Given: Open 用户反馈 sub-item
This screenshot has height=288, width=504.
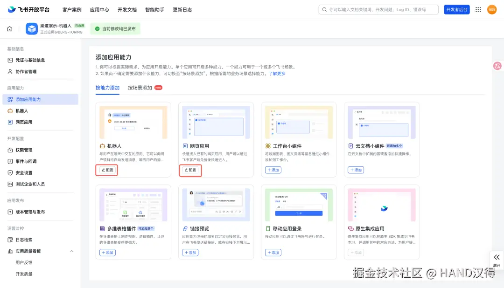Looking at the screenshot, I should [x=24, y=263].
